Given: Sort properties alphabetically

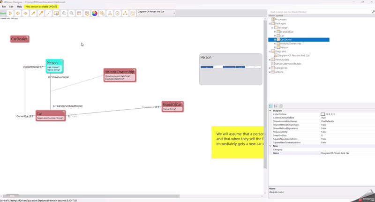Looking at the screenshot, I should 276,106.
